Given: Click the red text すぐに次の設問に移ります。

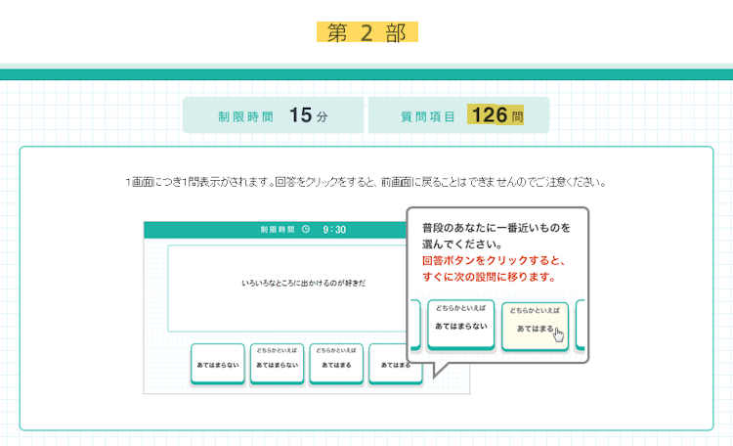Looking at the screenshot, I should (489, 277).
